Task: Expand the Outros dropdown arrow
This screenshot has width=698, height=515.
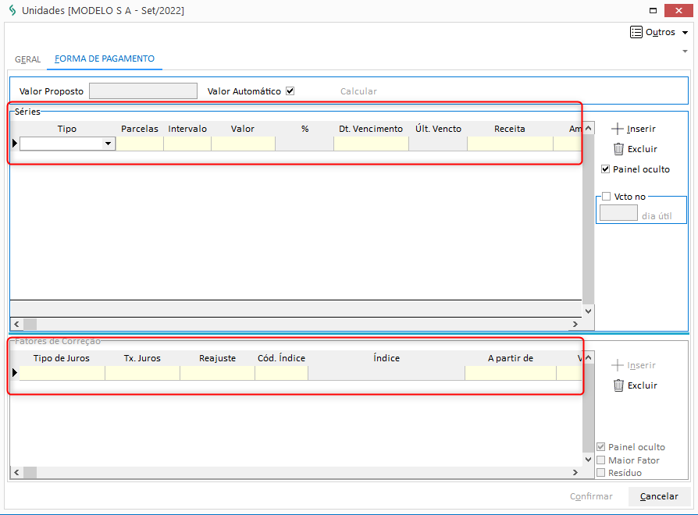Action: click(685, 33)
